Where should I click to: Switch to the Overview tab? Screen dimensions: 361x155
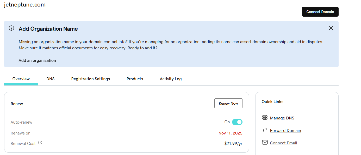pyautogui.click(x=21, y=79)
